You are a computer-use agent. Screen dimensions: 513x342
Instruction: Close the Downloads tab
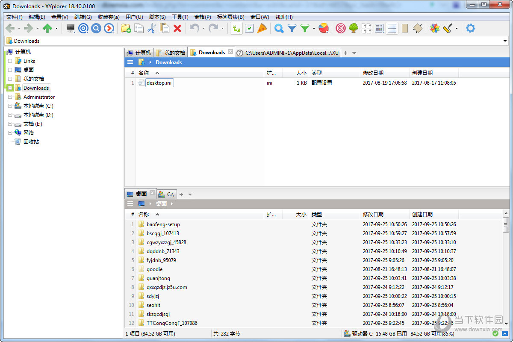230,51
